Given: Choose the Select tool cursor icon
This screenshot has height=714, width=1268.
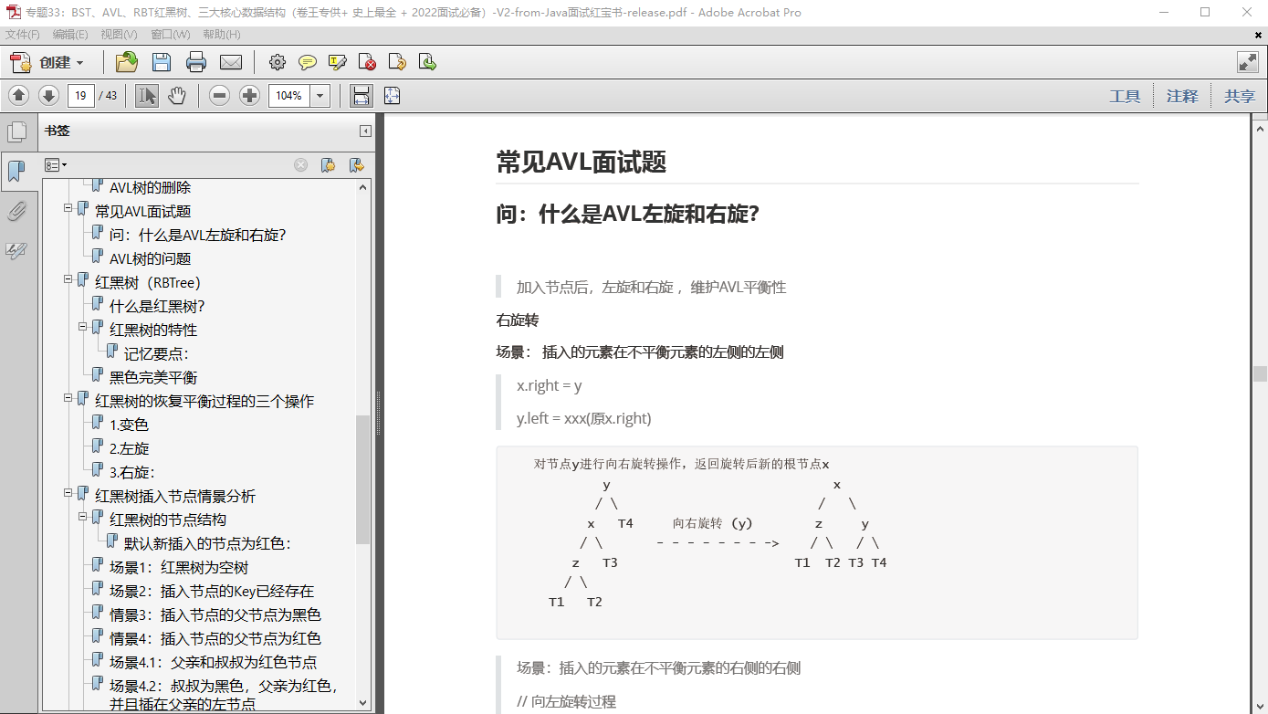Looking at the screenshot, I should 147,95.
